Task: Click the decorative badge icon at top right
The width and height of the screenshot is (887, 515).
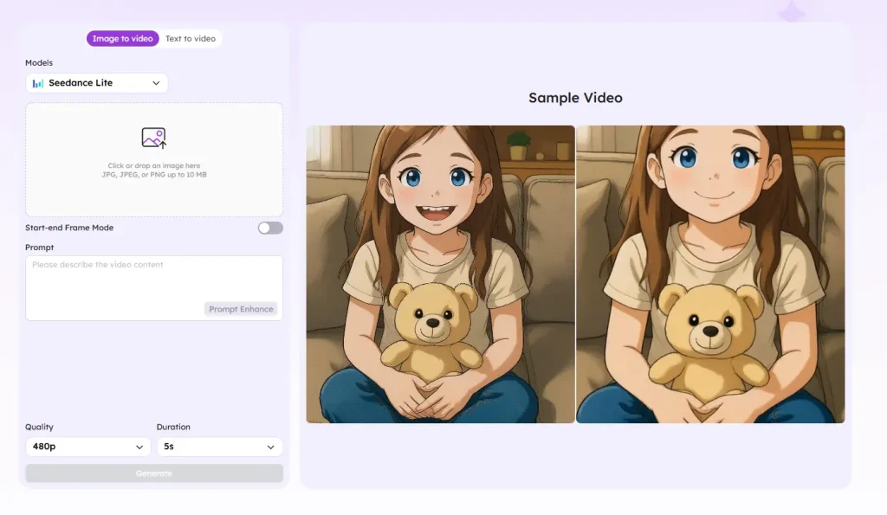Action: pos(791,10)
